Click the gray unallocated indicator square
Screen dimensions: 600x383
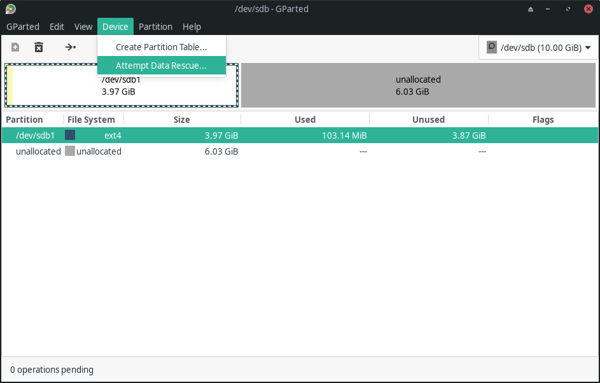(70, 151)
